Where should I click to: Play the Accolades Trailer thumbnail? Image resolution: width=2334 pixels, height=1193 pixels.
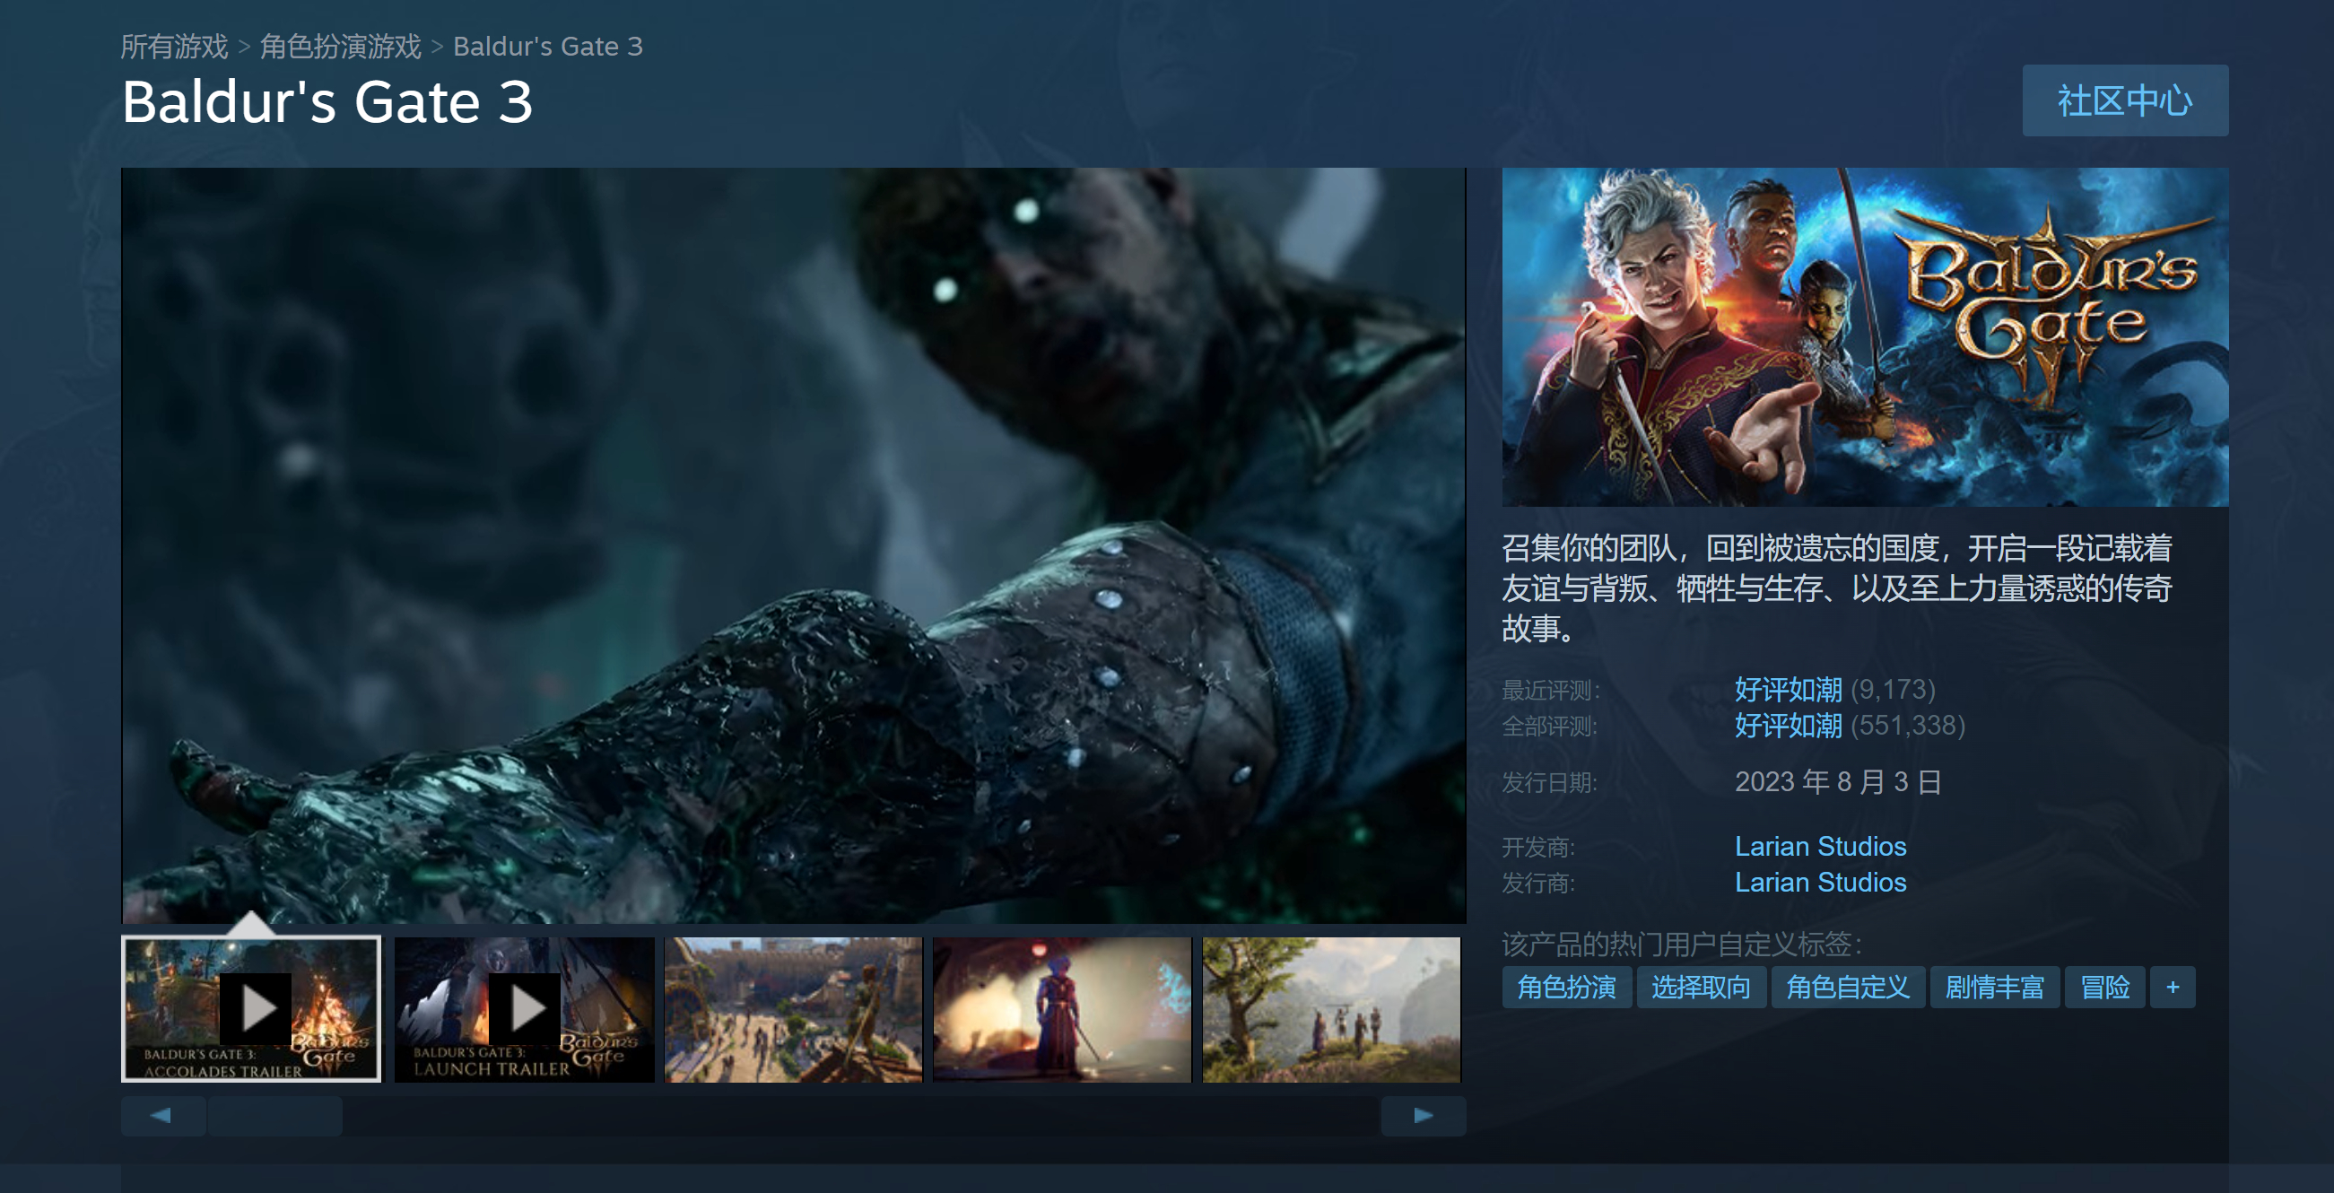252,1009
